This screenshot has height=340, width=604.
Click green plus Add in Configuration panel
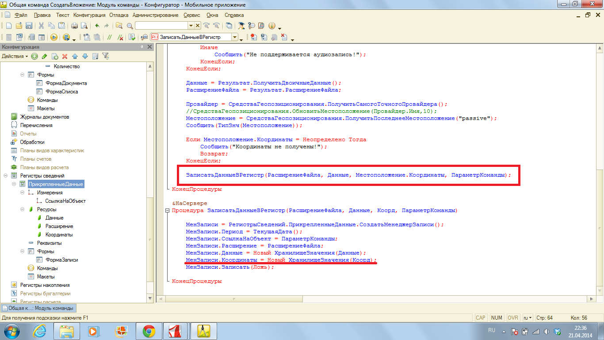34,56
